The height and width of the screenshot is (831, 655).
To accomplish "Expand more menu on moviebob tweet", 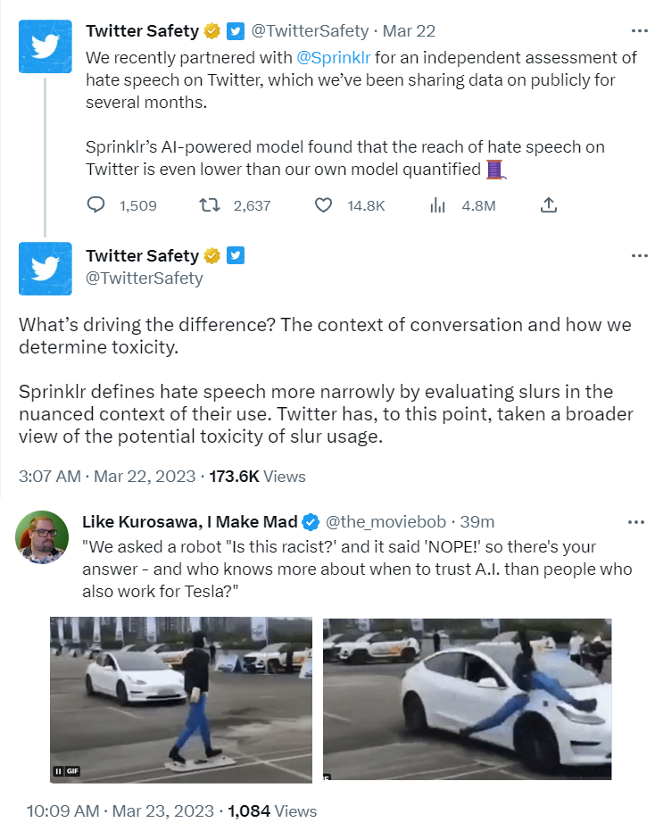I will [635, 521].
